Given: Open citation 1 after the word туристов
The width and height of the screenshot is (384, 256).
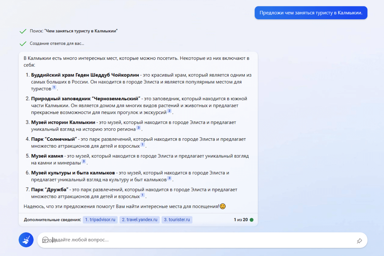Looking at the screenshot, I should coord(54,88).
